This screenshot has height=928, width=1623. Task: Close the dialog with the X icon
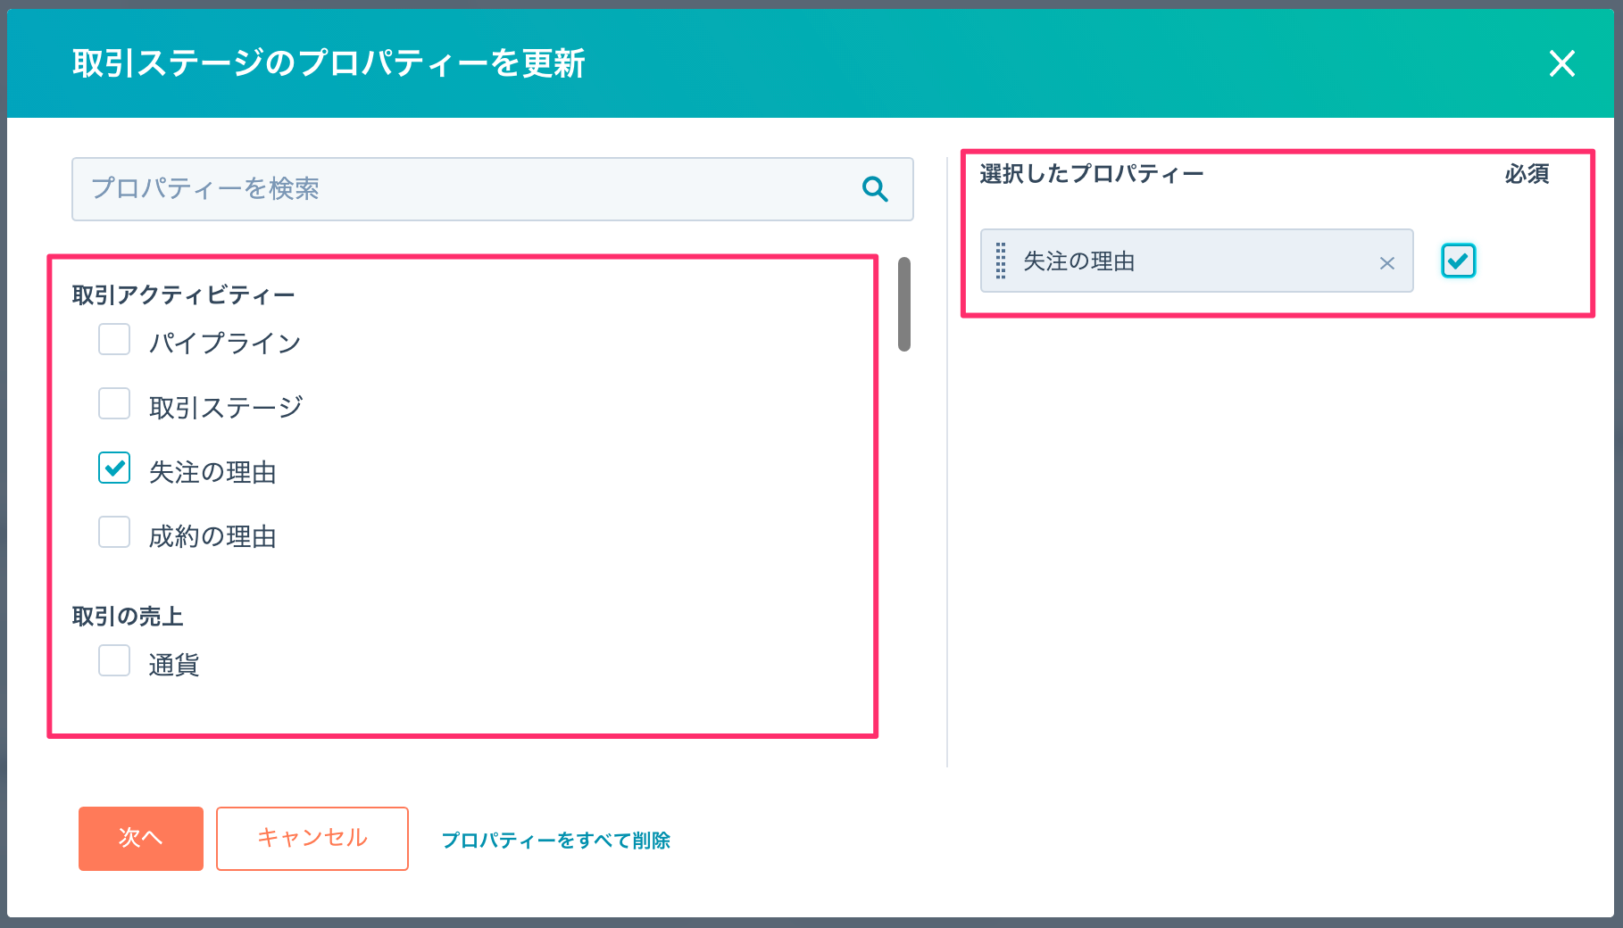click(x=1561, y=63)
